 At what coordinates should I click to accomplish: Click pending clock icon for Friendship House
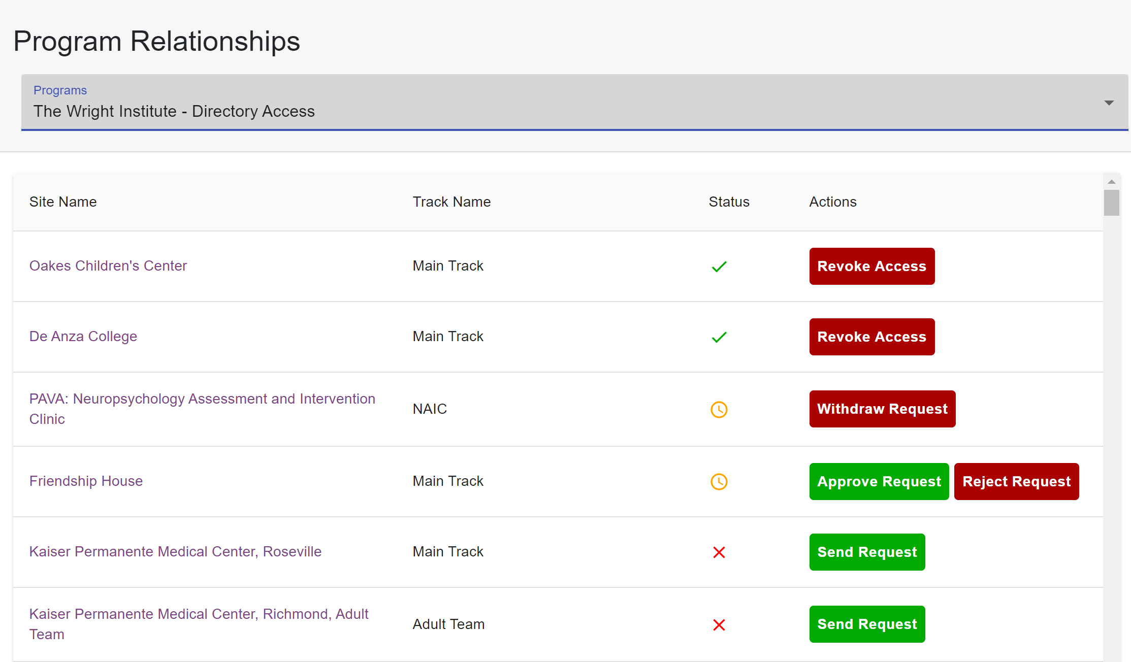[x=719, y=481]
